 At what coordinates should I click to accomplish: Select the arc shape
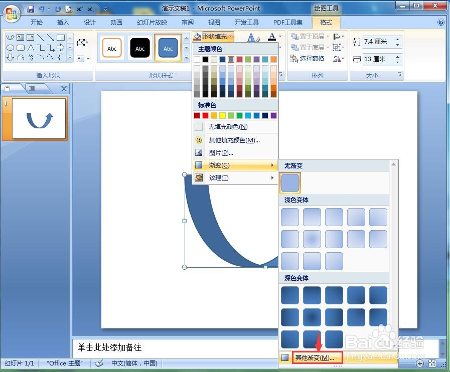coord(41,58)
